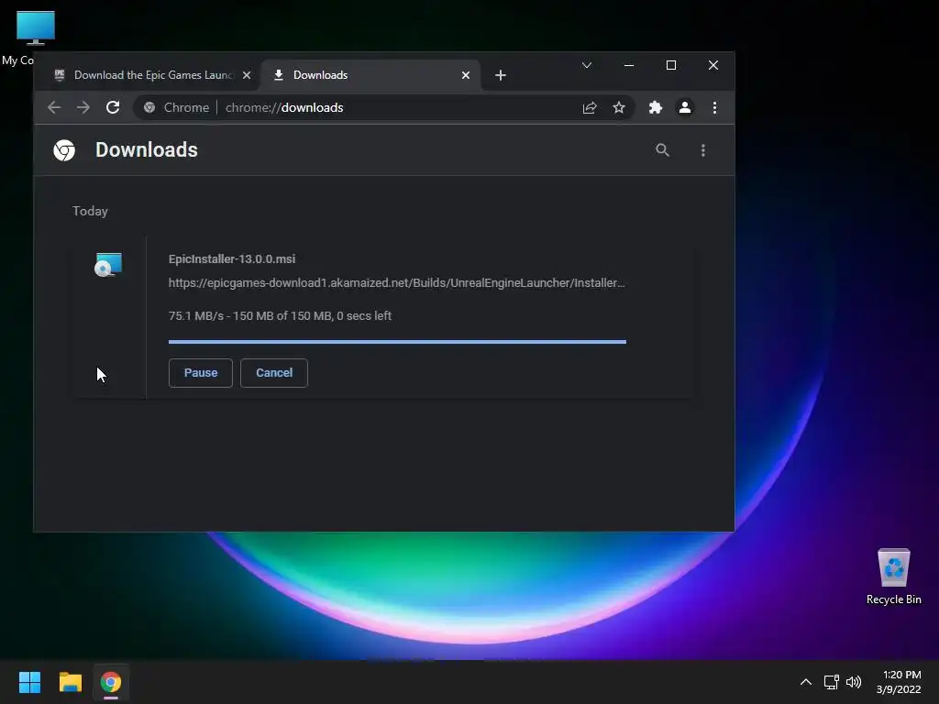Click the Chrome site info chip

point(177,108)
